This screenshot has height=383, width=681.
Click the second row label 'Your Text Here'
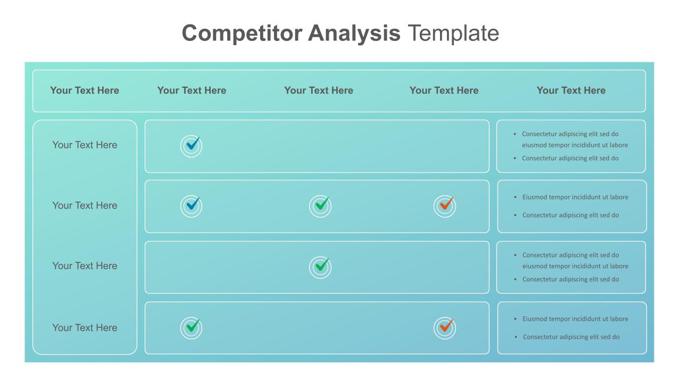[85, 205]
